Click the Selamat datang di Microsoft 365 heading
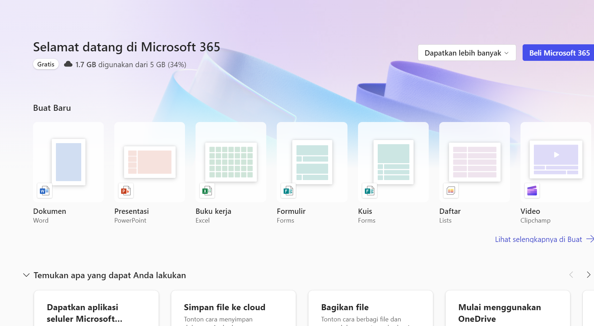The width and height of the screenshot is (594, 326). point(127,47)
